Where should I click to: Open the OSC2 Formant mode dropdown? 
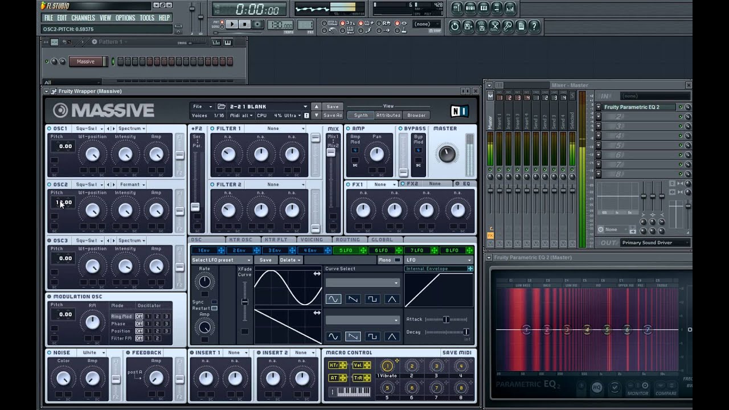pos(132,184)
